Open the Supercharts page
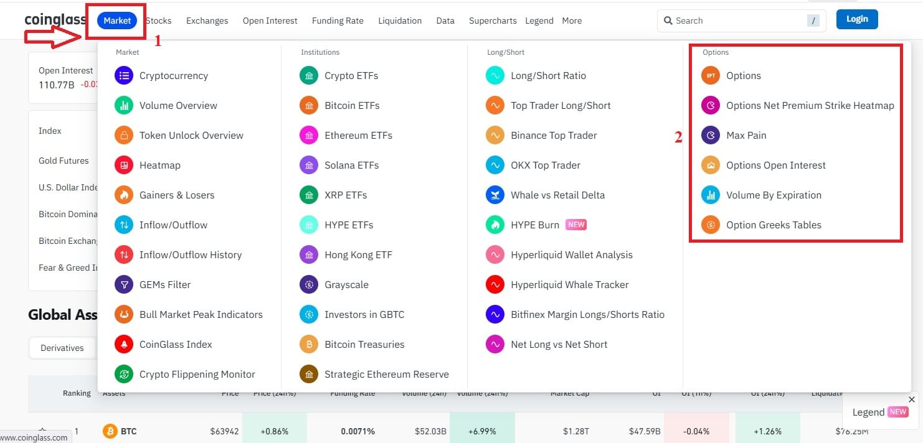923x443 pixels. click(493, 21)
